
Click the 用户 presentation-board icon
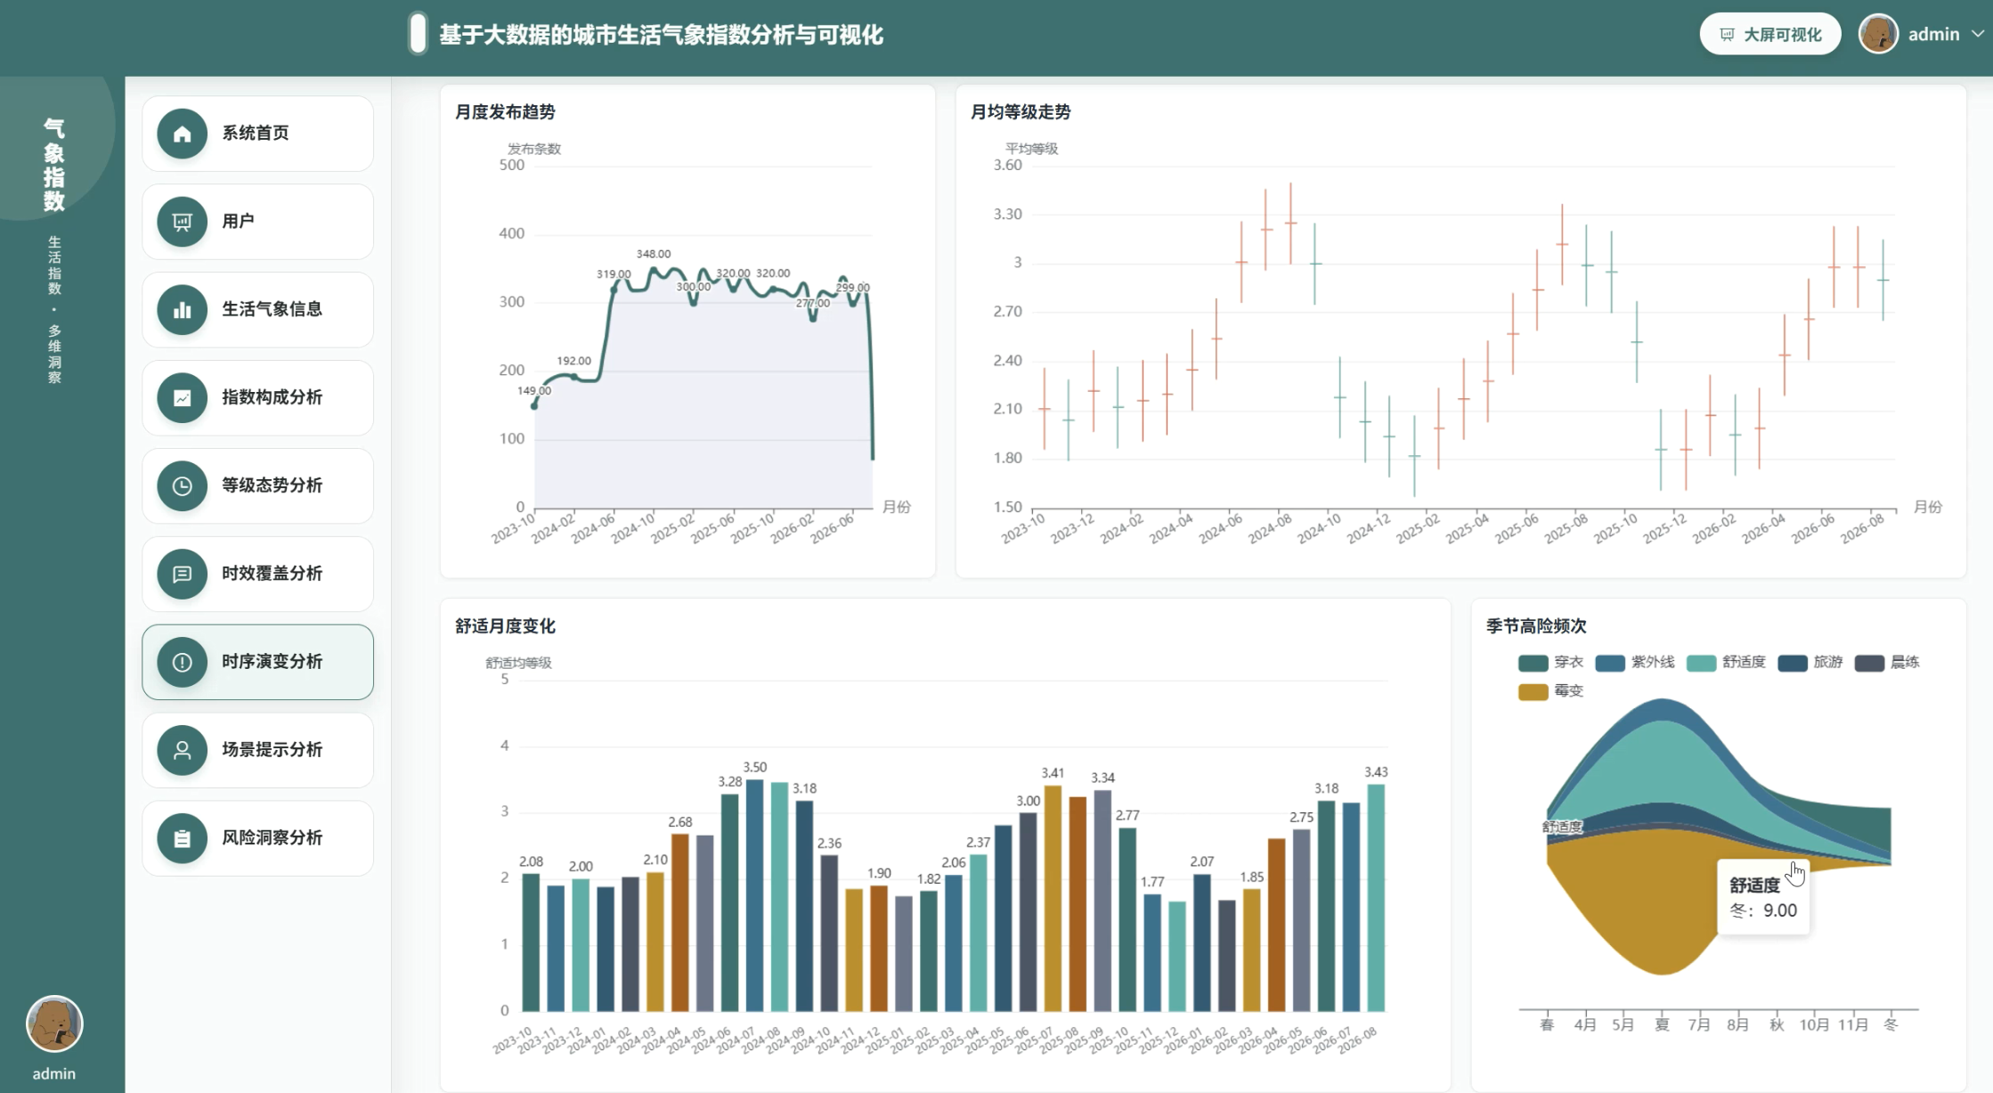182,222
